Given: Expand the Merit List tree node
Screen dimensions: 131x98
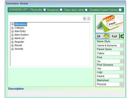Looking at the screenshot, I should 12,38.
